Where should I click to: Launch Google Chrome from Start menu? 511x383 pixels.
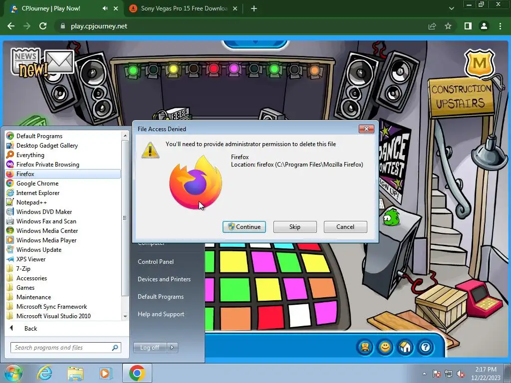pyautogui.click(x=37, y=184)
